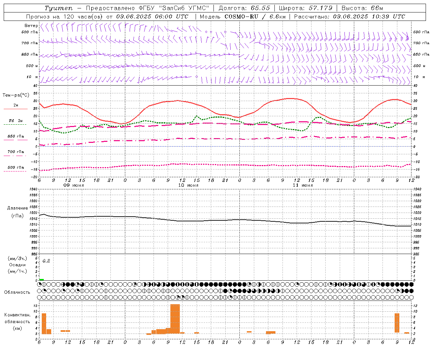Click "Прогноз на 120 часа(ов)" forecast text

click(x=65, y=17)
